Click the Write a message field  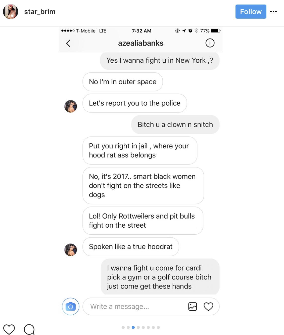pos(151,306)
